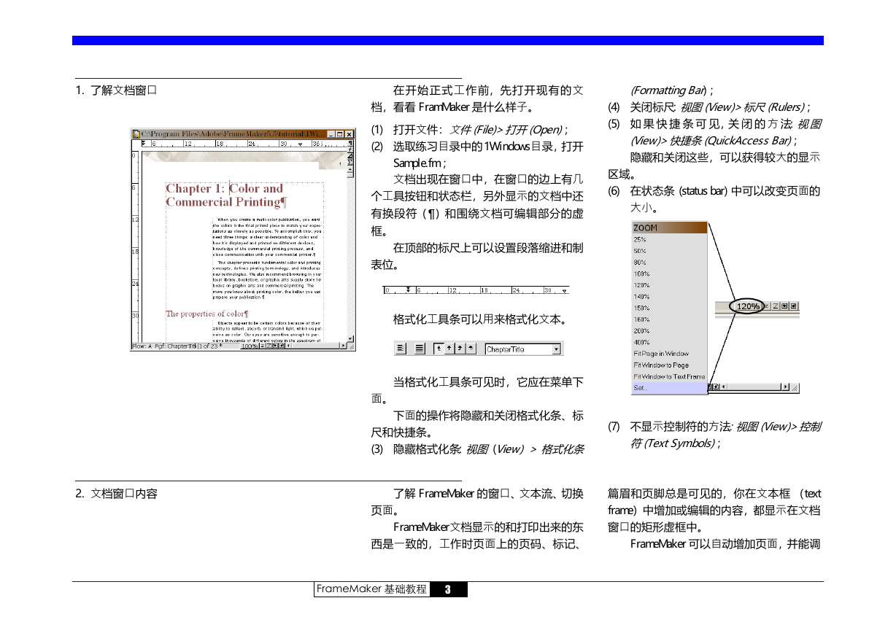This screenshot has height=633, width=896.
Task: Go to previous page in the 100% status bar
Action: point(276,346)
